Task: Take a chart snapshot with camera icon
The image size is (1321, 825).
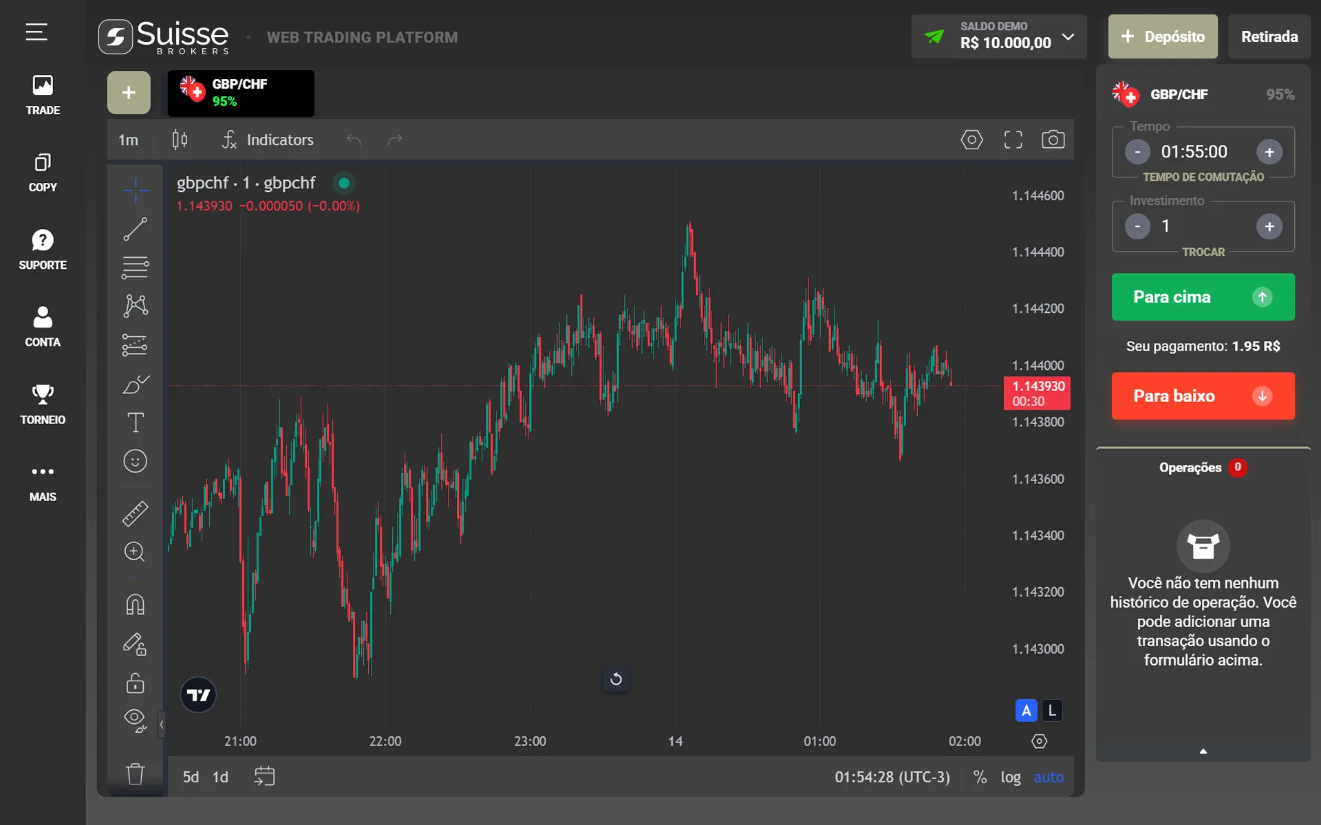Action: pos(1053,140)
